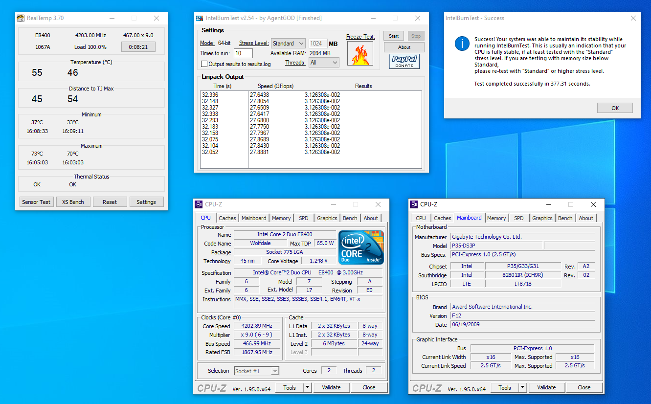
Task: Click the Load 100.0% value in RealTemp
Action: pyautogui.click(x=90, y=47)
